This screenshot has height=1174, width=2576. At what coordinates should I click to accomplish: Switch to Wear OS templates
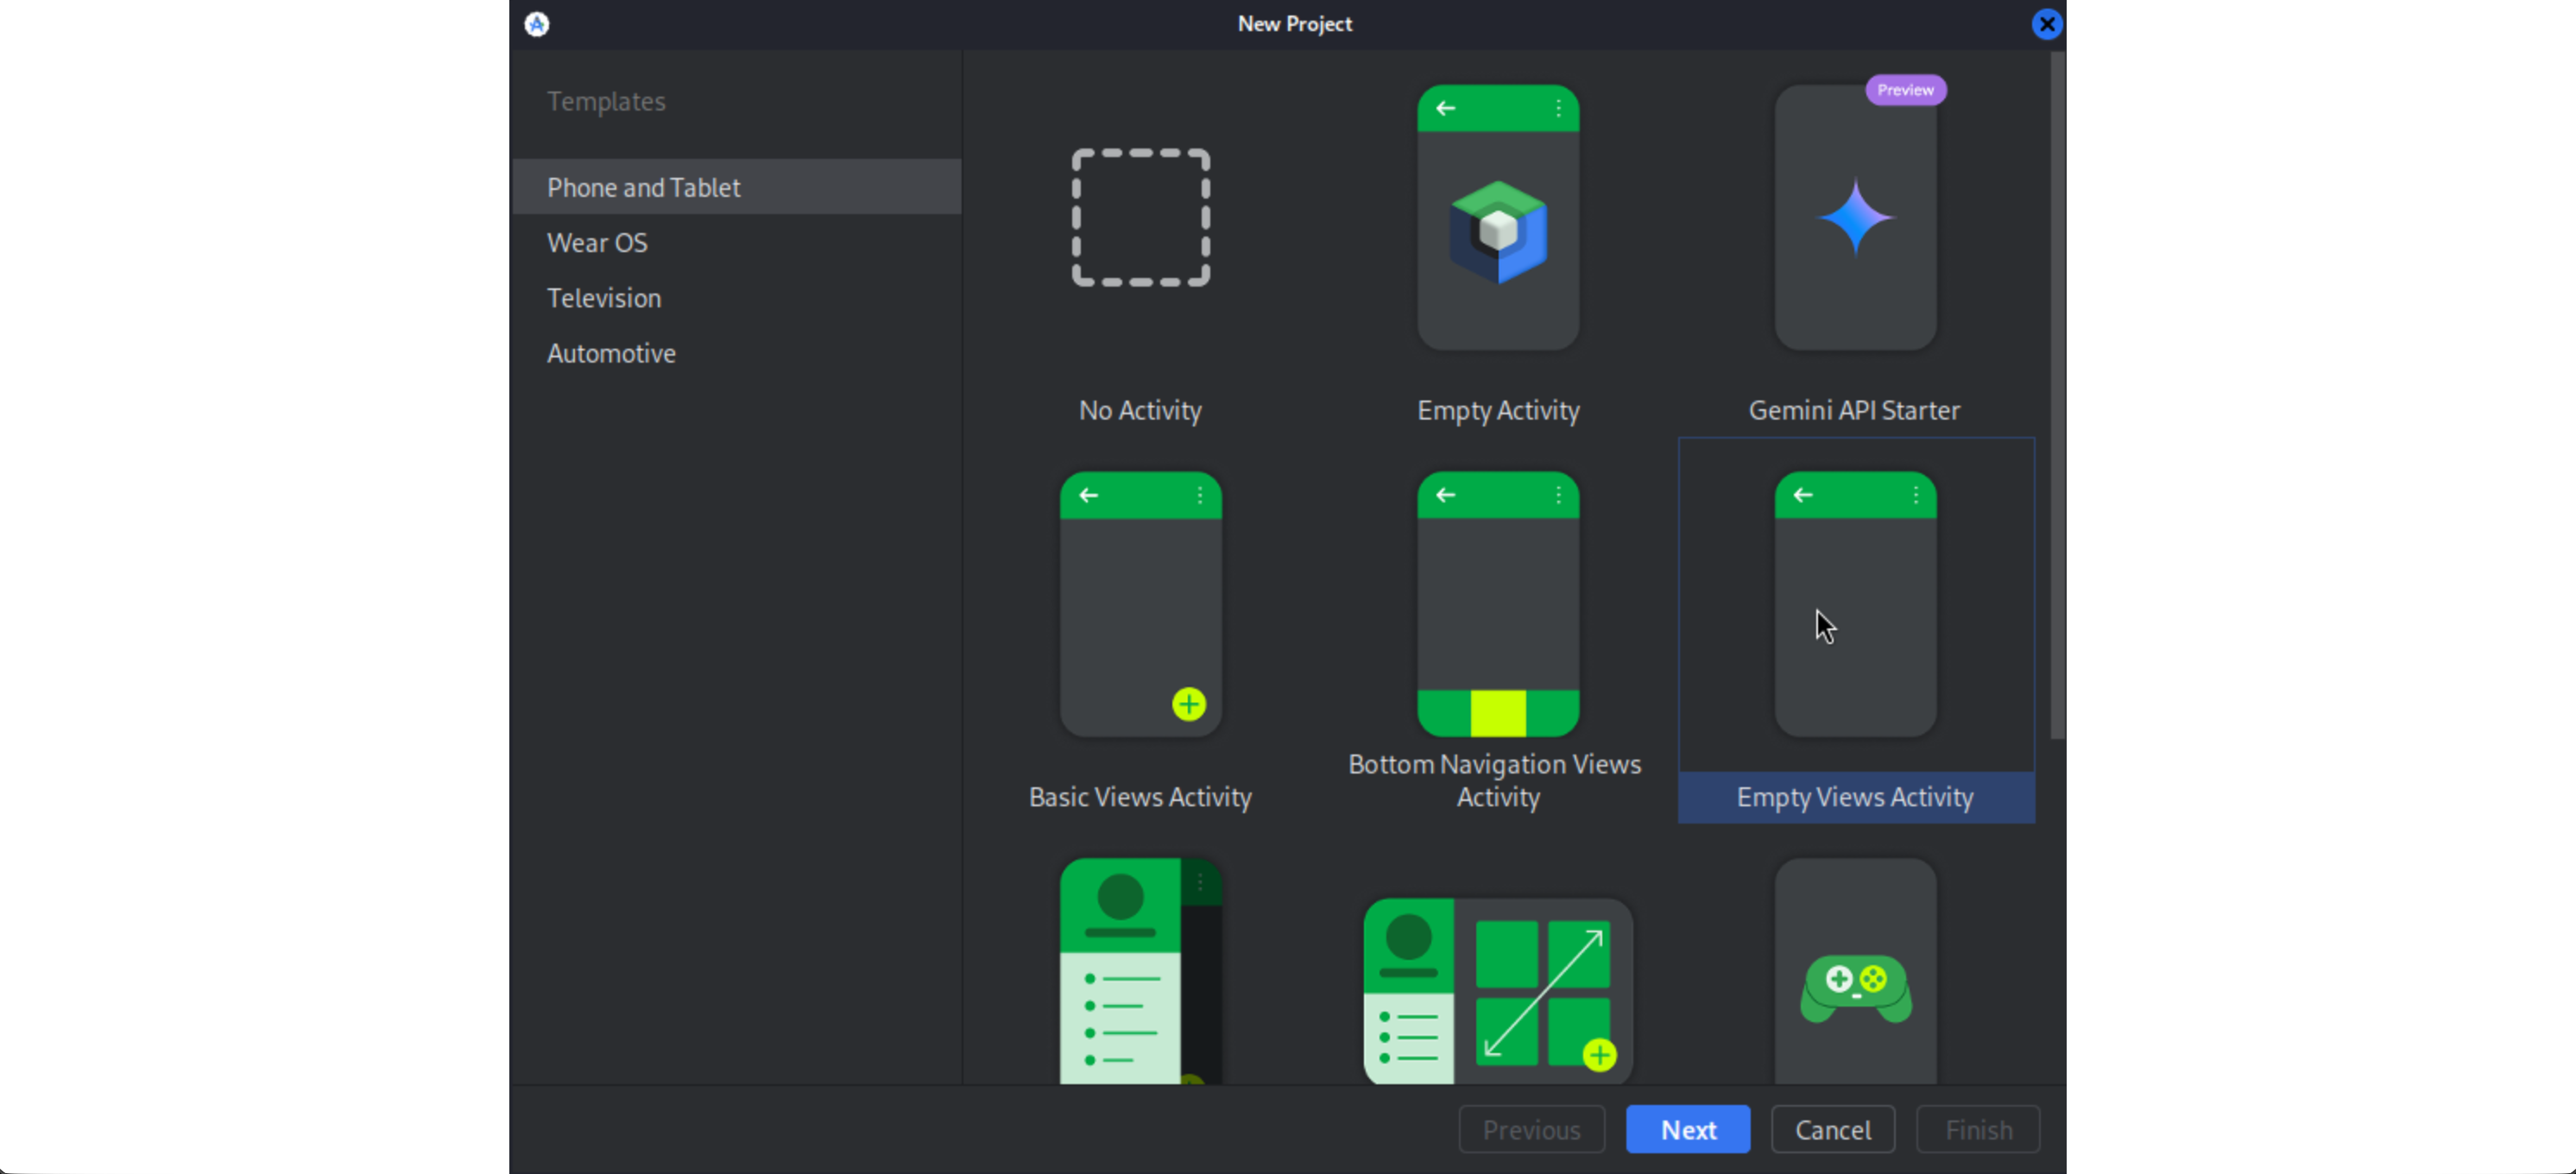tap(736, 242)
